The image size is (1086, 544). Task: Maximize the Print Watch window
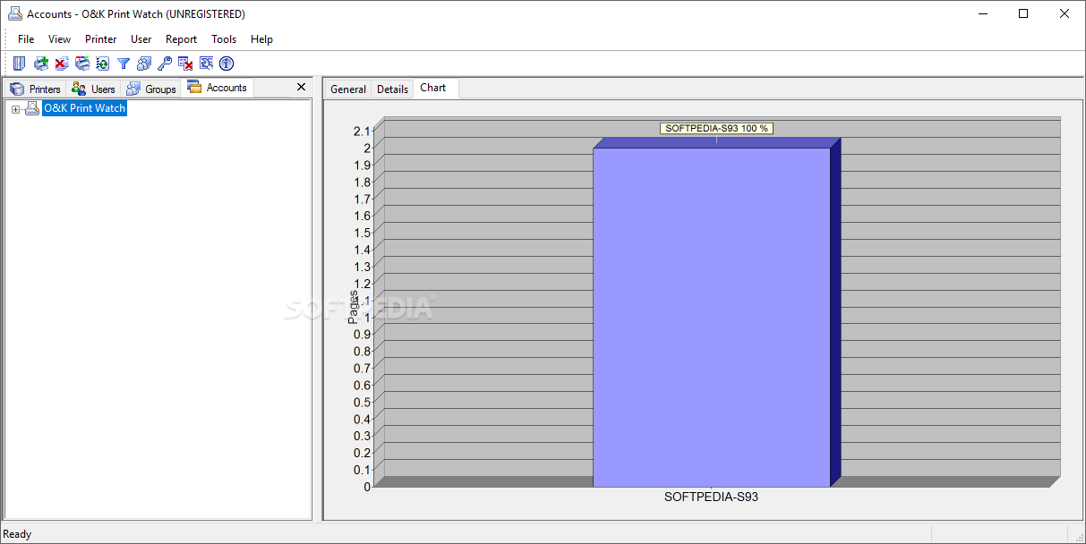click(x=1023, y=13)
